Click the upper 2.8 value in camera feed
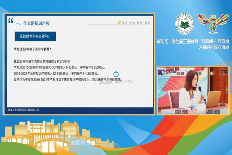Screen dimensions: 232x155 point(182,73)
